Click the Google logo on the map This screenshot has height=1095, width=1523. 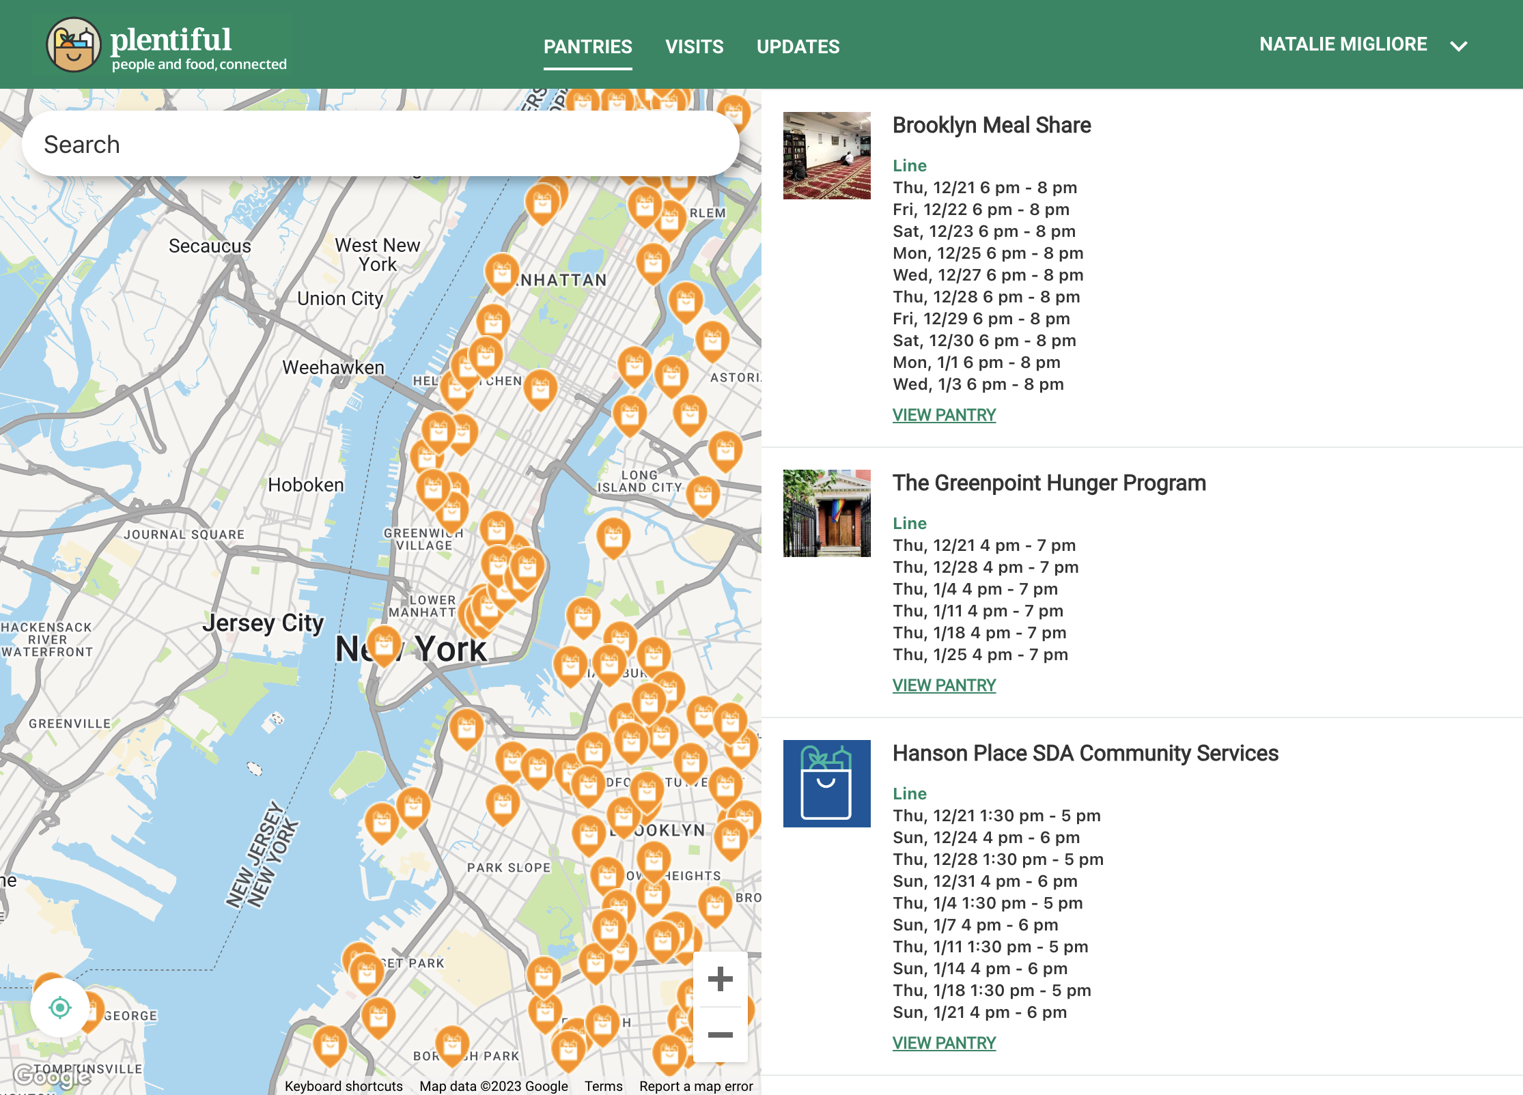point(52,1076)
